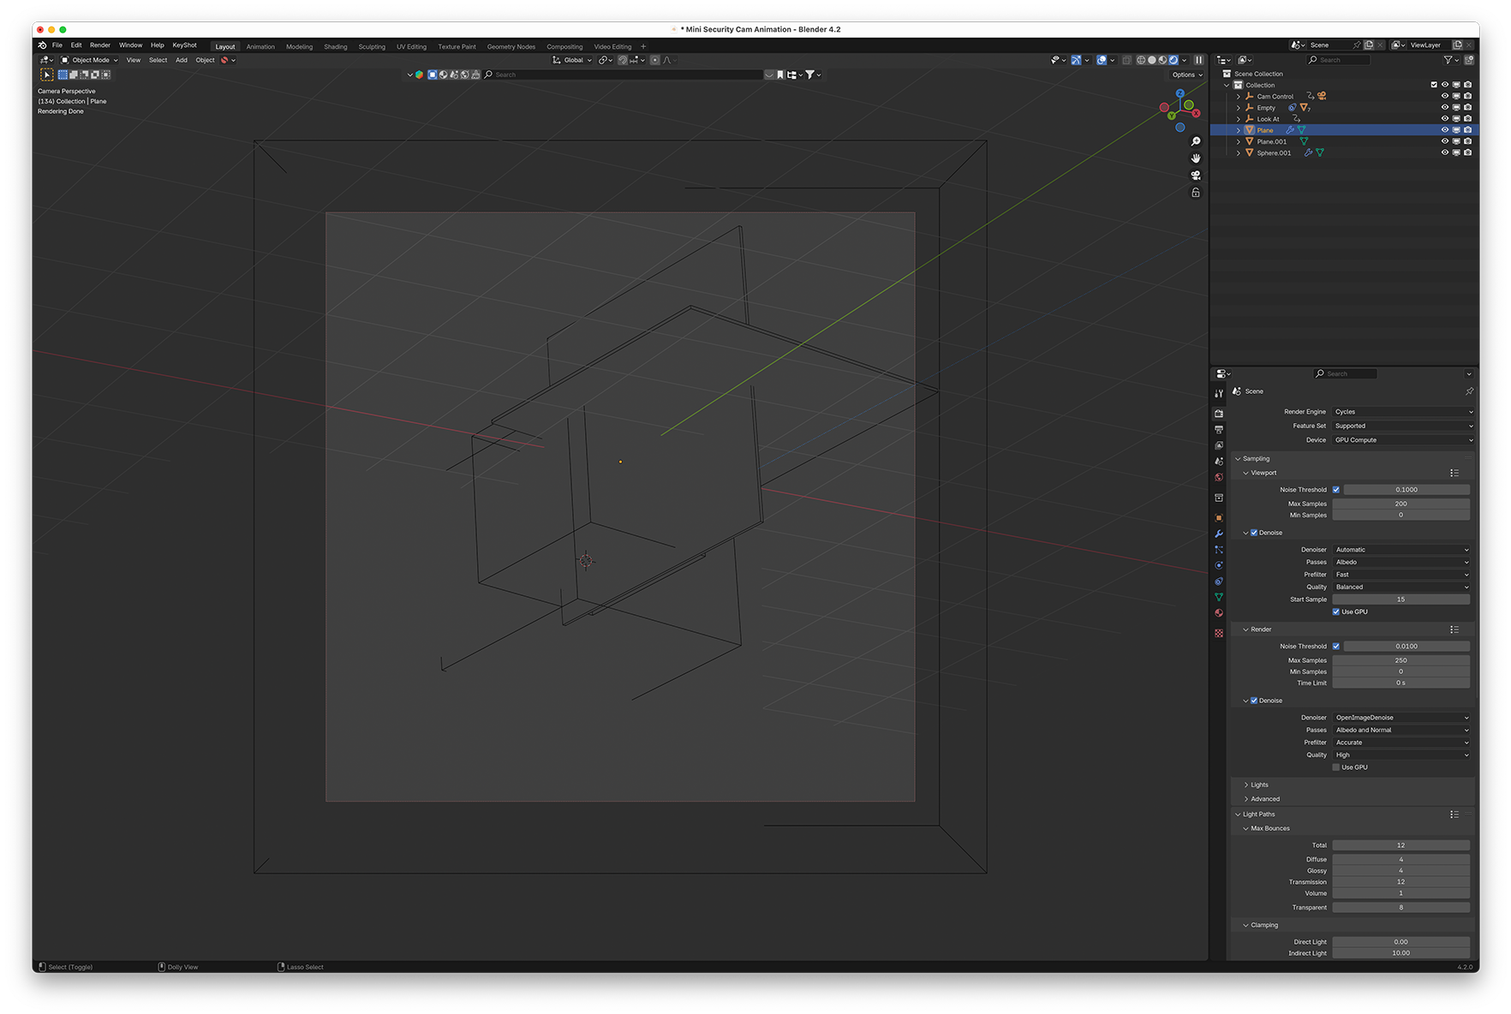Viewport: 1511px width, 1014px height.
Task: Switch to the Shading workspace tab
Action: tap(335, 46)
